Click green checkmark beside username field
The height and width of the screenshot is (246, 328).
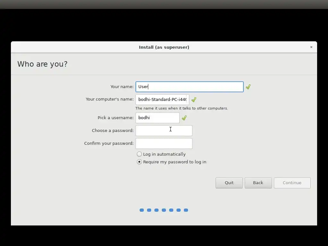point(184,118)
